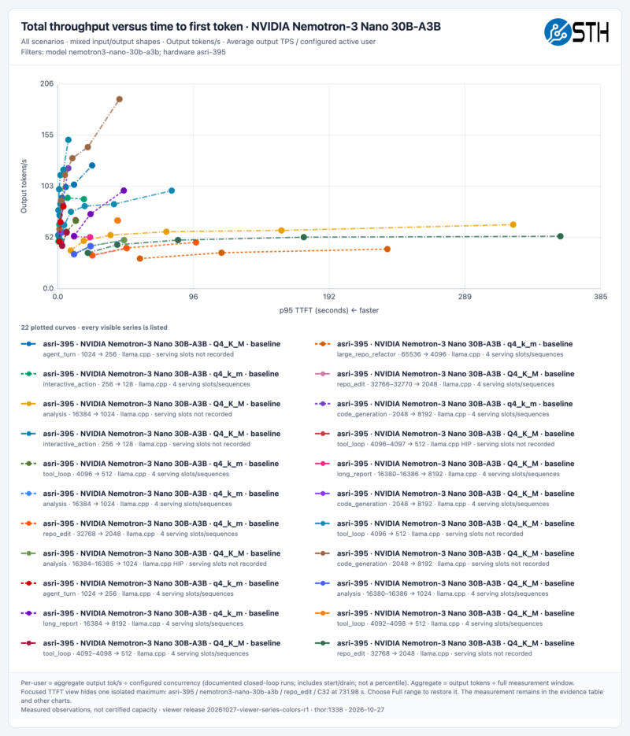Image resolution: width=630 pixels, height=736 pixels.
Task: Click the isolated orange data point near 70 tokens/s
Action: [117, 220]
